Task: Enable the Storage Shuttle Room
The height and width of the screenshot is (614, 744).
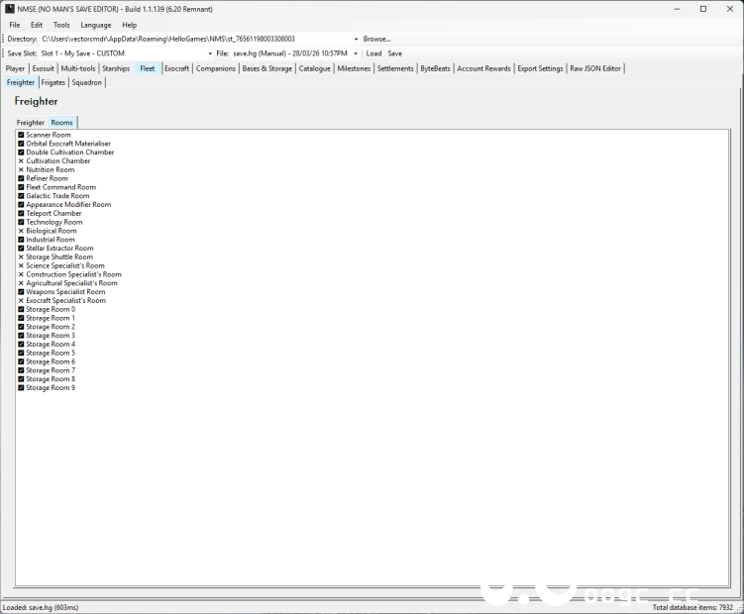Action: click(x=21, y=257)
